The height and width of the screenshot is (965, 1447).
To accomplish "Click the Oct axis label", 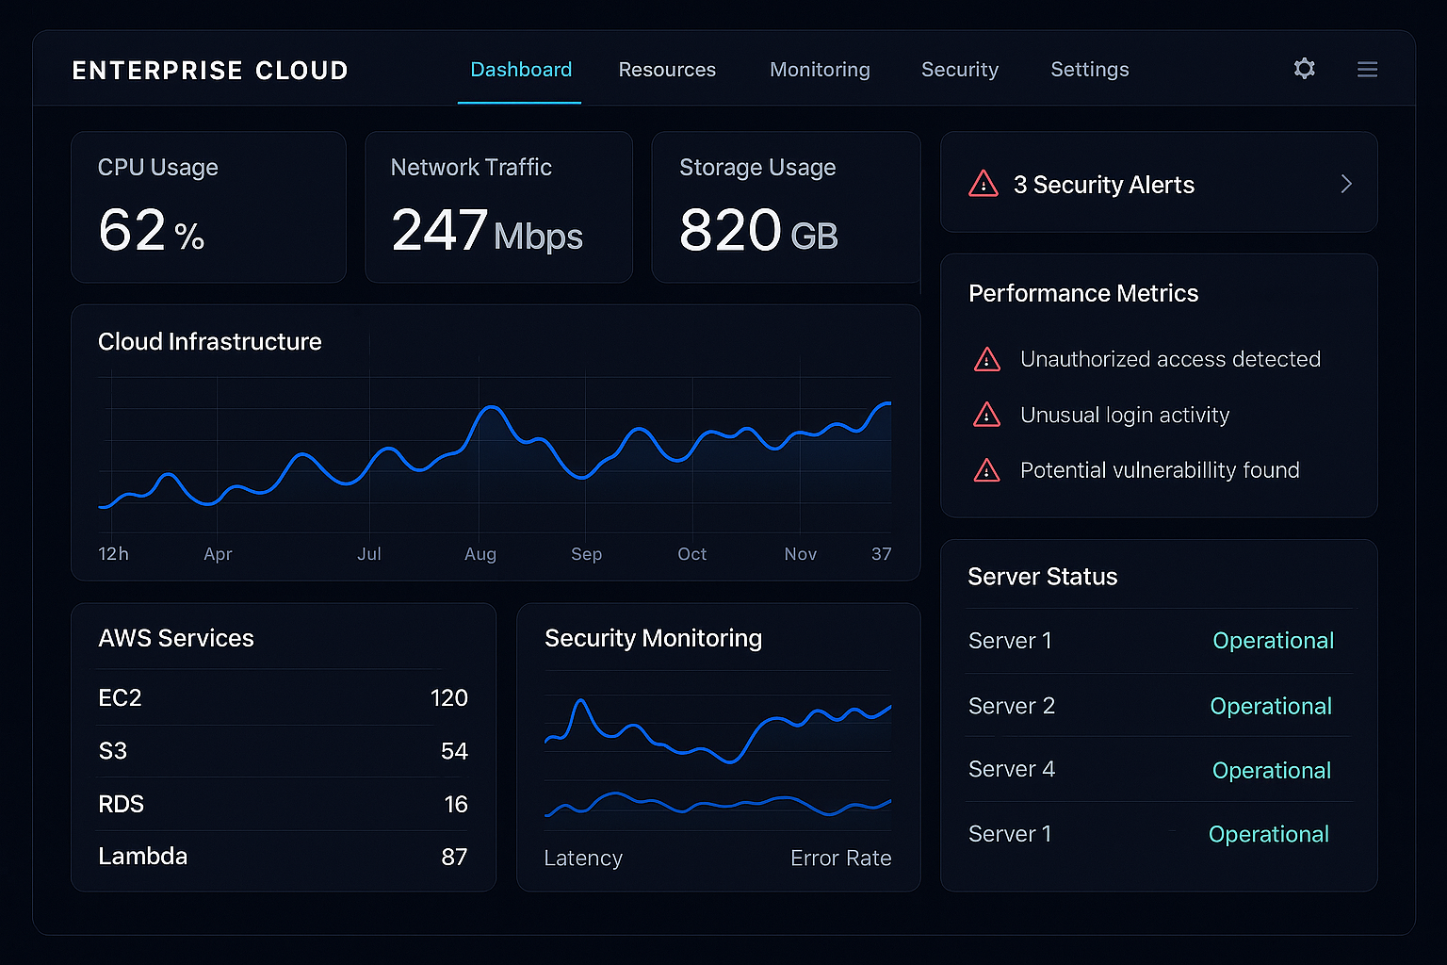I will [691, 554].
